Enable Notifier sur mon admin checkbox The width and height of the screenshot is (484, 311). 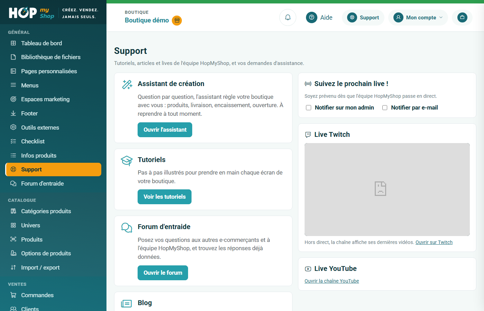click(309, 108)
